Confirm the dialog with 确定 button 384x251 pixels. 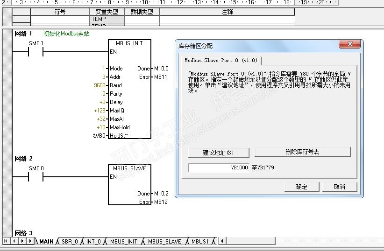[x=302, y=187]
